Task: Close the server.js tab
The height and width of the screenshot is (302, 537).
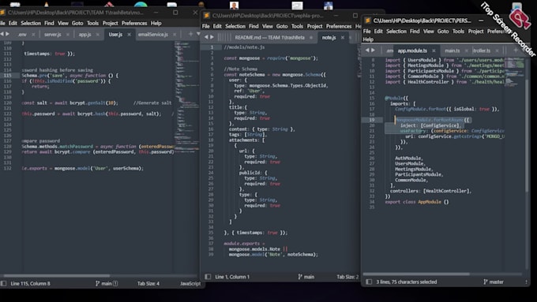Action: tap(67, 35)
